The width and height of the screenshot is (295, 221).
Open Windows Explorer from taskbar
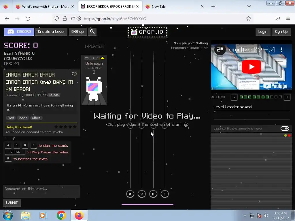[26, 216]
